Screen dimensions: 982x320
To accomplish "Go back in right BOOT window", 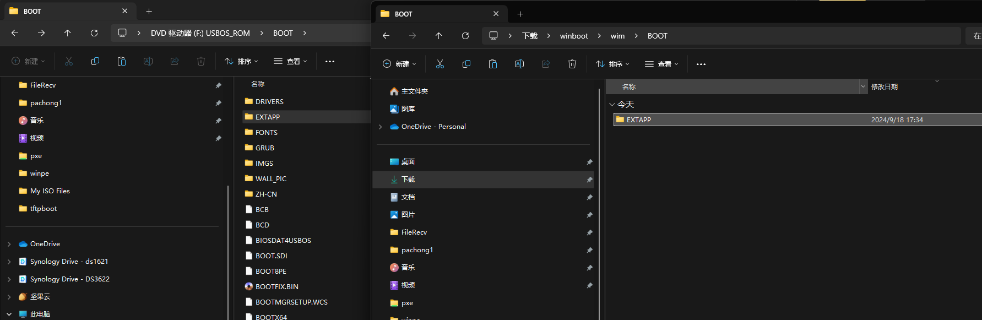I will [x=386, y=36].
